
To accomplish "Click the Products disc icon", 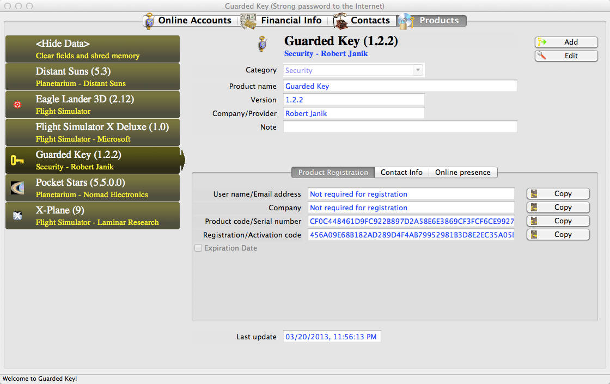I will 405,21.
